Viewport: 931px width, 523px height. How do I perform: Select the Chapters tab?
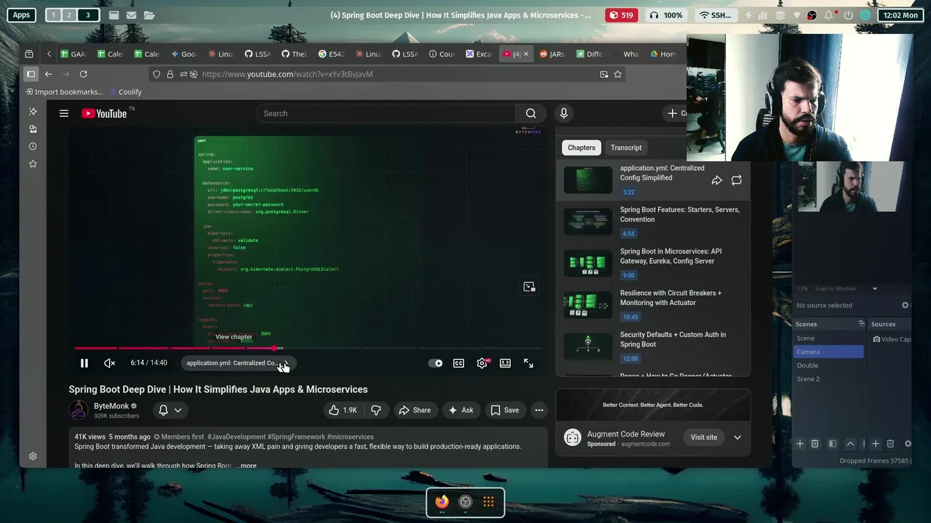(581, 147)
